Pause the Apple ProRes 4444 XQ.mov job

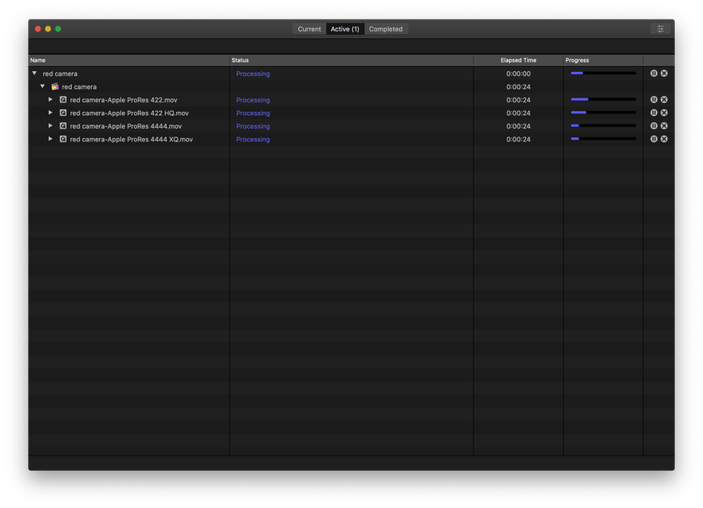point(654,139)
